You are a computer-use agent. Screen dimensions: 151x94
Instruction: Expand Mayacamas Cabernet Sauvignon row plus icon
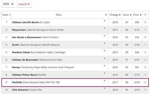pyautogui.click(x=104, y=28)
